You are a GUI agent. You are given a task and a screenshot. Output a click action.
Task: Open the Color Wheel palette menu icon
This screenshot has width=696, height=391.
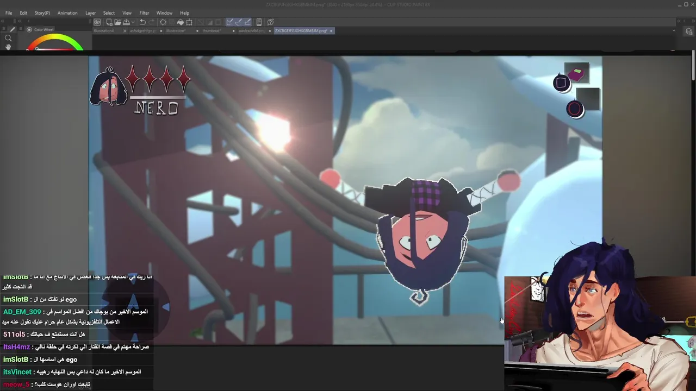[21, 29]
